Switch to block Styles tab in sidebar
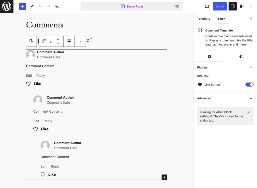This screenshot has width=257, height=188. 241,57
